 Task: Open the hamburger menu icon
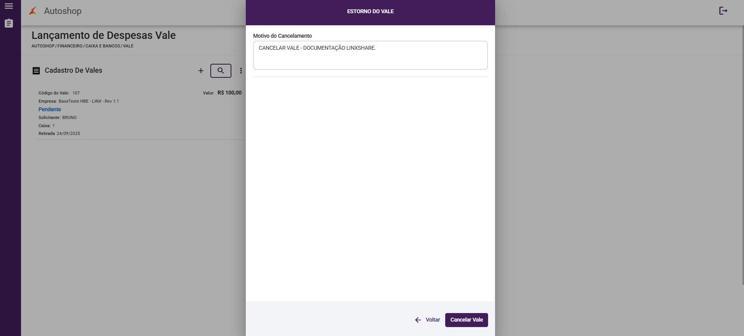(9, 6)
